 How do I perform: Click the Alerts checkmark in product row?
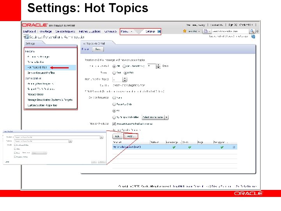tap(190, 147)
